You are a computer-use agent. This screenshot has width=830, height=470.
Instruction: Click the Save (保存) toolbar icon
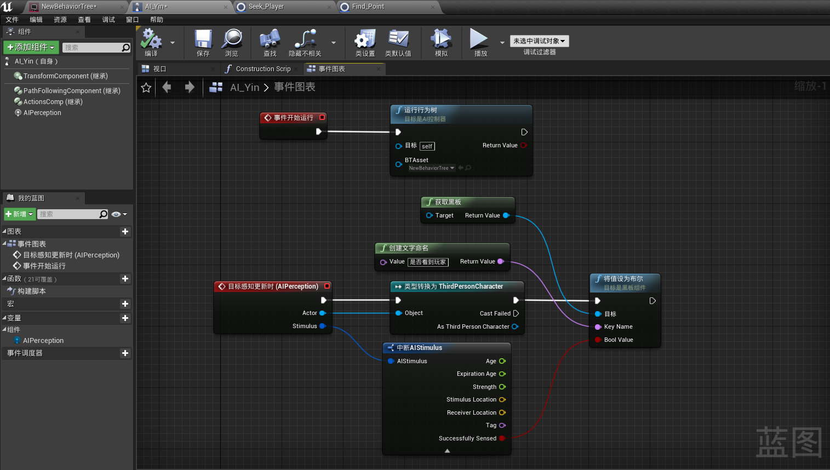203,39
